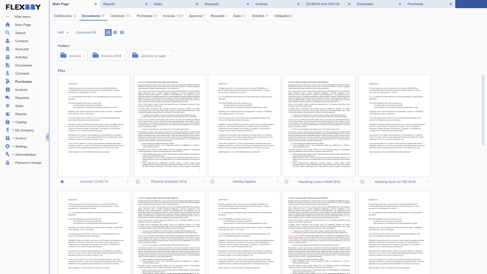
Task: Switch to the Contracts 105 tab
Action: pyautogui.click(x=120, y=16)
